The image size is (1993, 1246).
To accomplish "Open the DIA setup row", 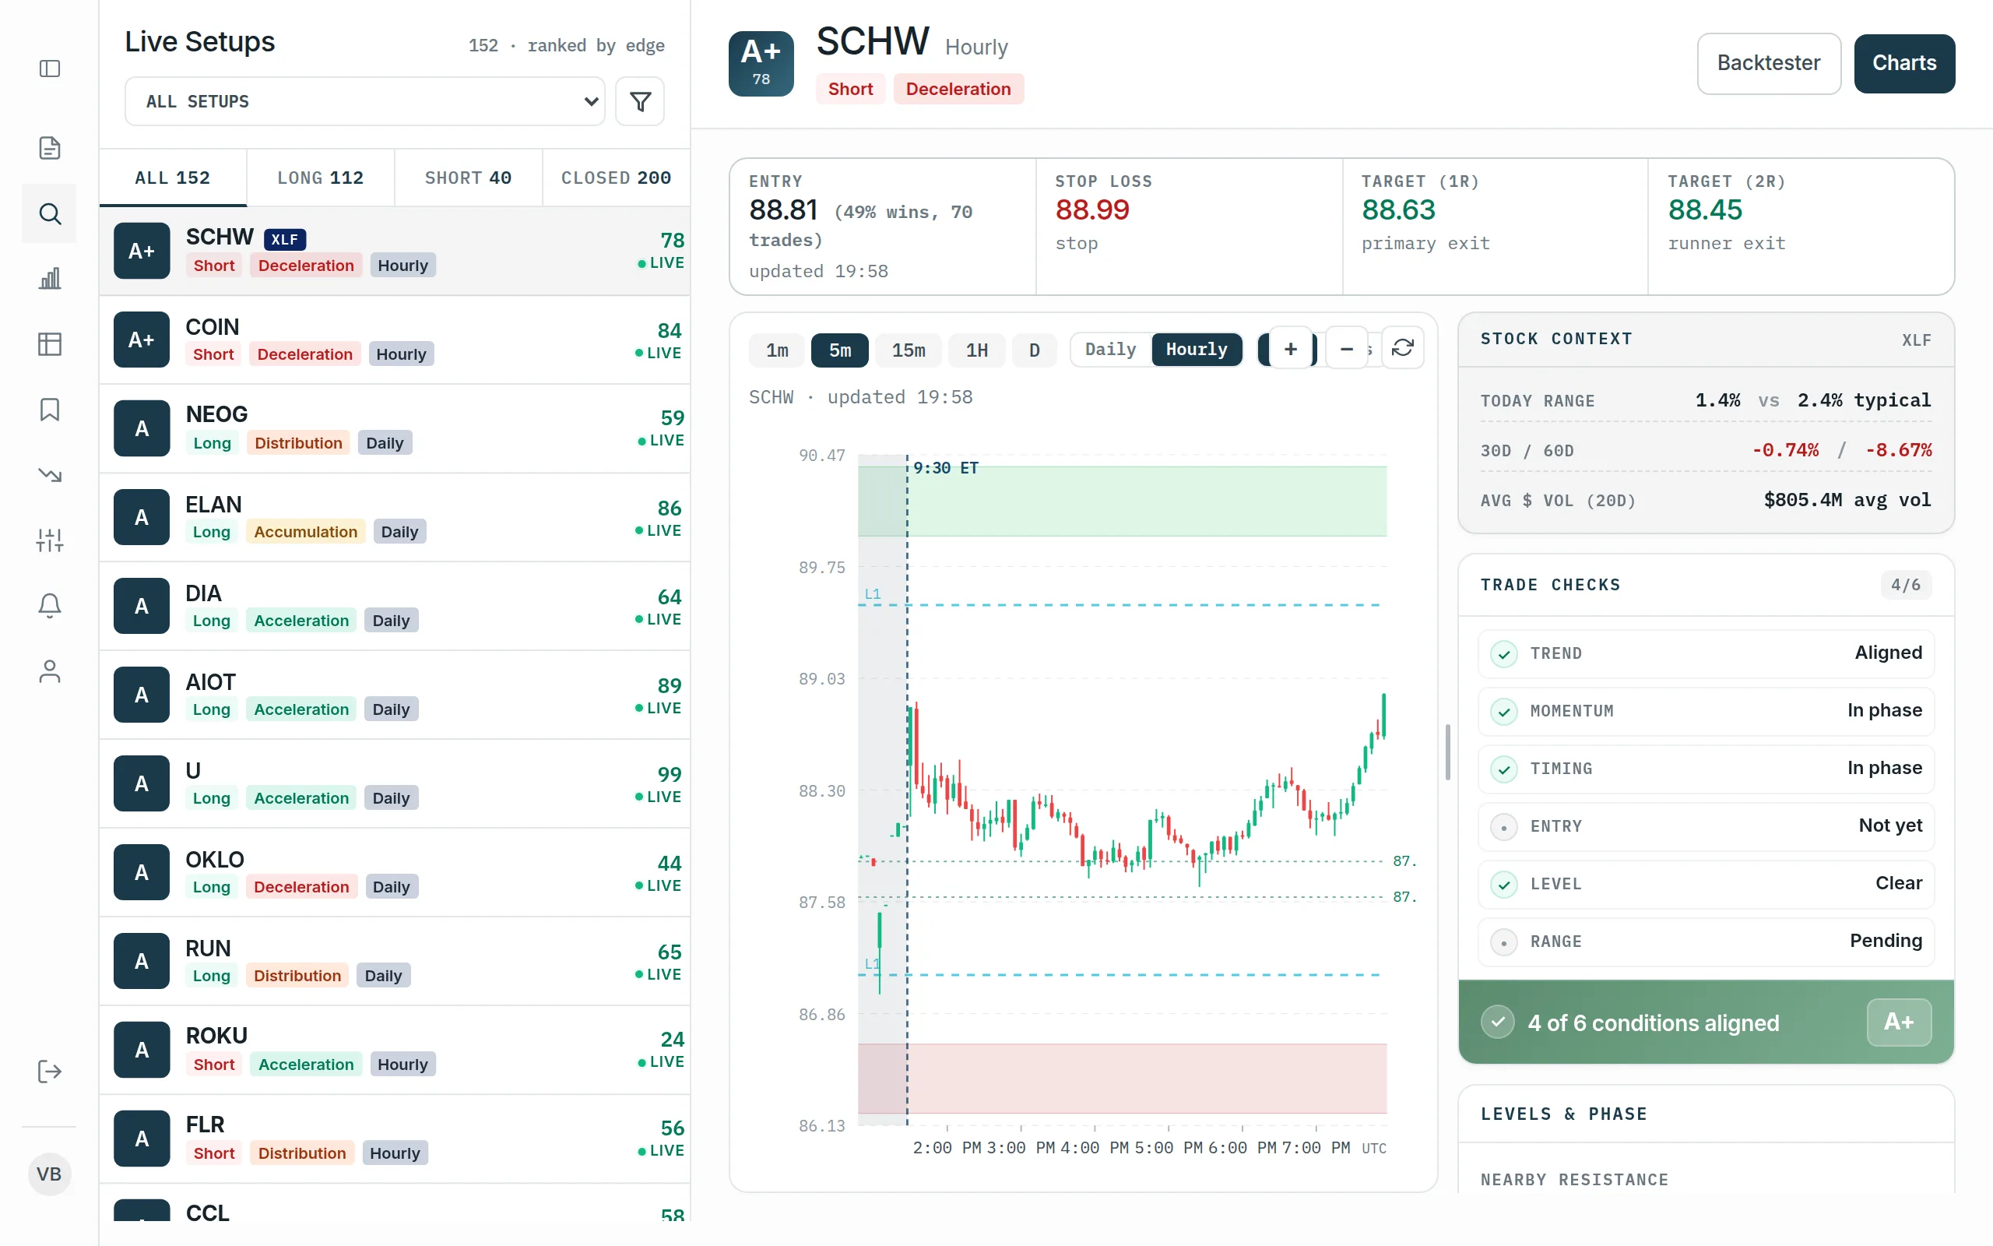I will click(395, 607).
